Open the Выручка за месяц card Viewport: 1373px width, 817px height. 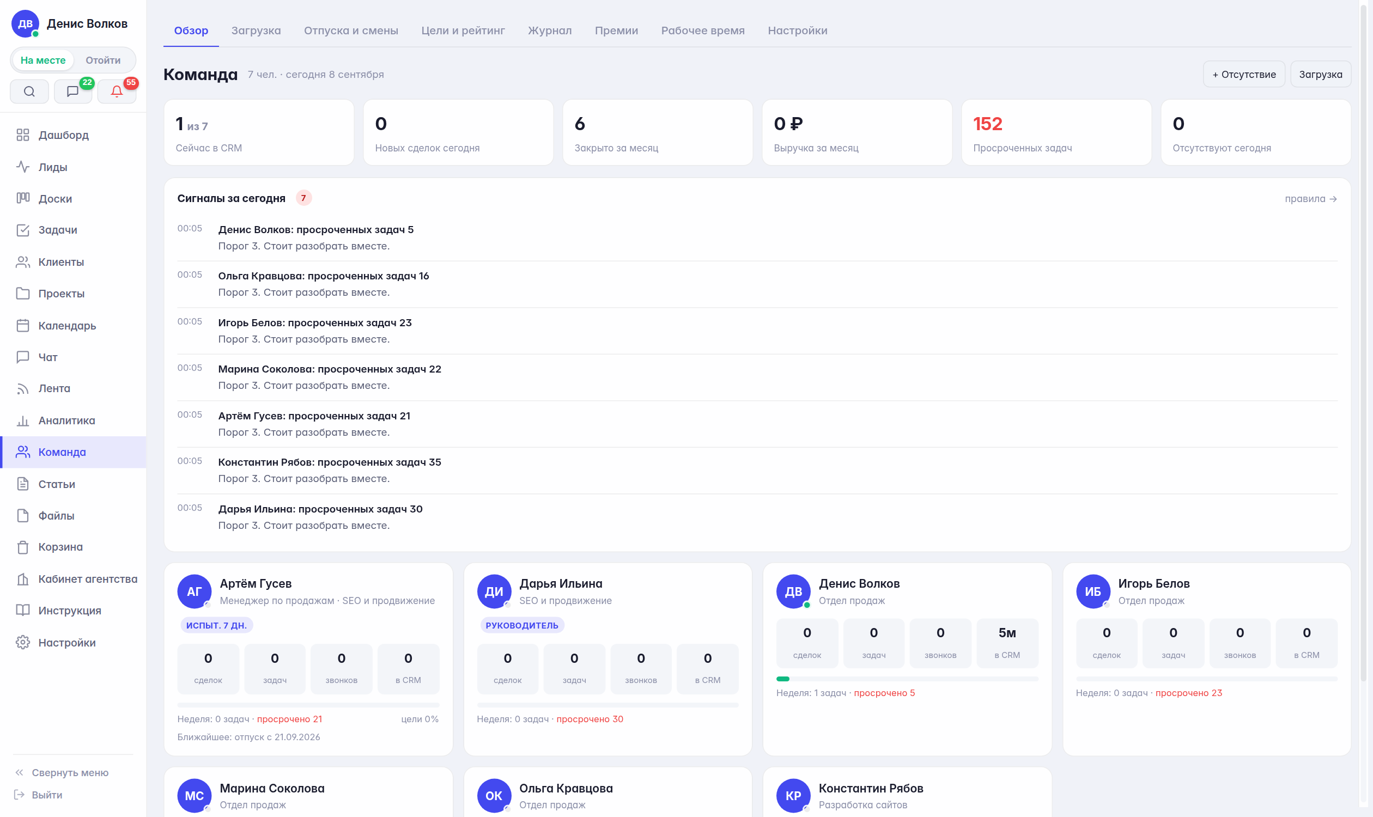coord(857,132)
